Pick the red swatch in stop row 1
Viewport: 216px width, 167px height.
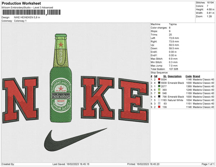pos(159,79)
